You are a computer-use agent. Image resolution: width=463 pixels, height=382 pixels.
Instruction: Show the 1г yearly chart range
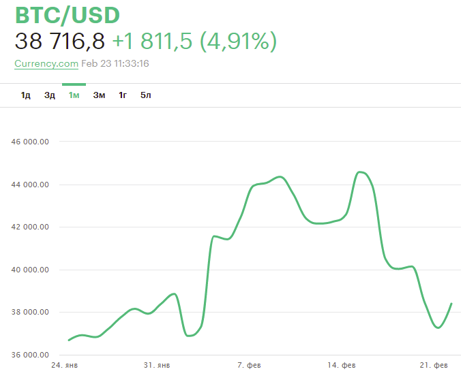[x=123, y=95]
